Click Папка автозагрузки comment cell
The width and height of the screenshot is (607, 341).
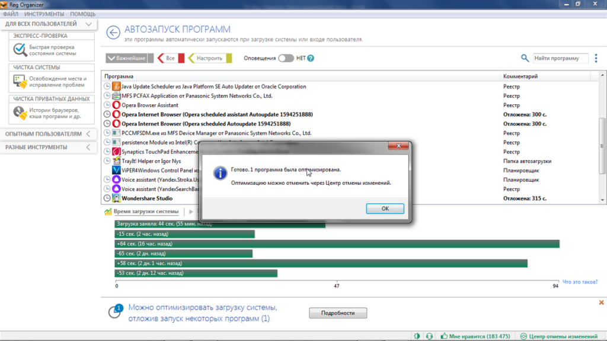527,161
